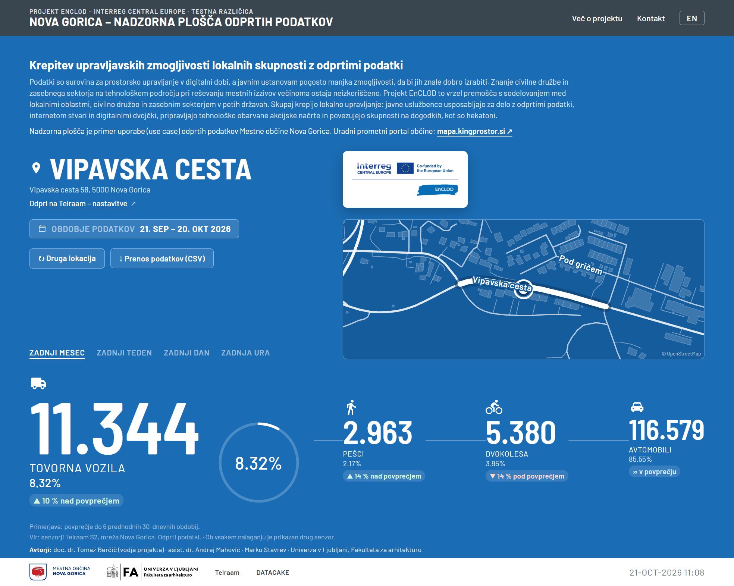The image size is (734, 586).
Task: Download data via Prenos podatkov (CSV)
Action: (162, 258)
